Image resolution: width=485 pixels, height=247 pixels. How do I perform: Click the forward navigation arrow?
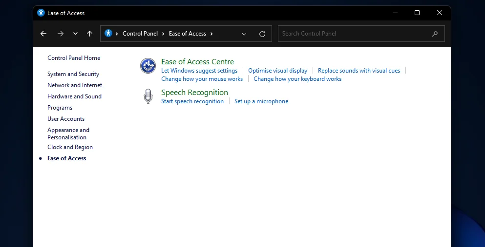[61, 34]
